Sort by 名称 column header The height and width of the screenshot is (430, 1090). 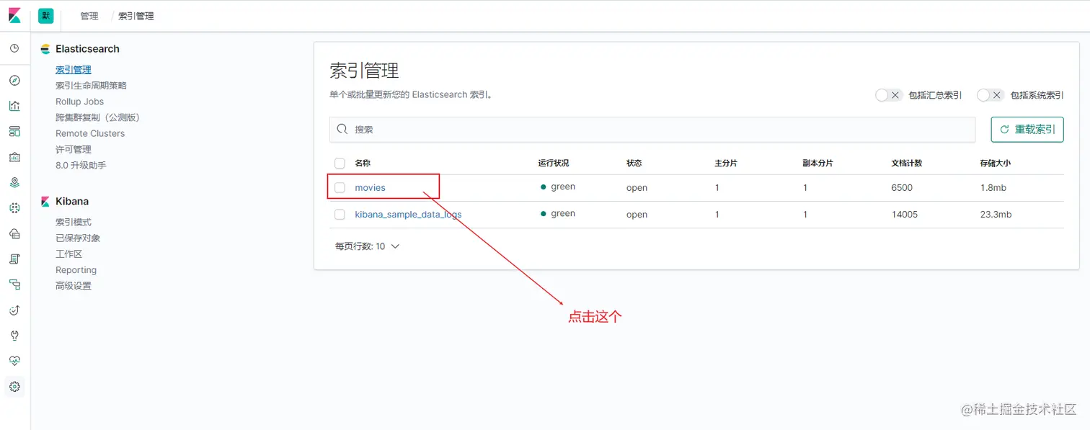click(363, 164)
